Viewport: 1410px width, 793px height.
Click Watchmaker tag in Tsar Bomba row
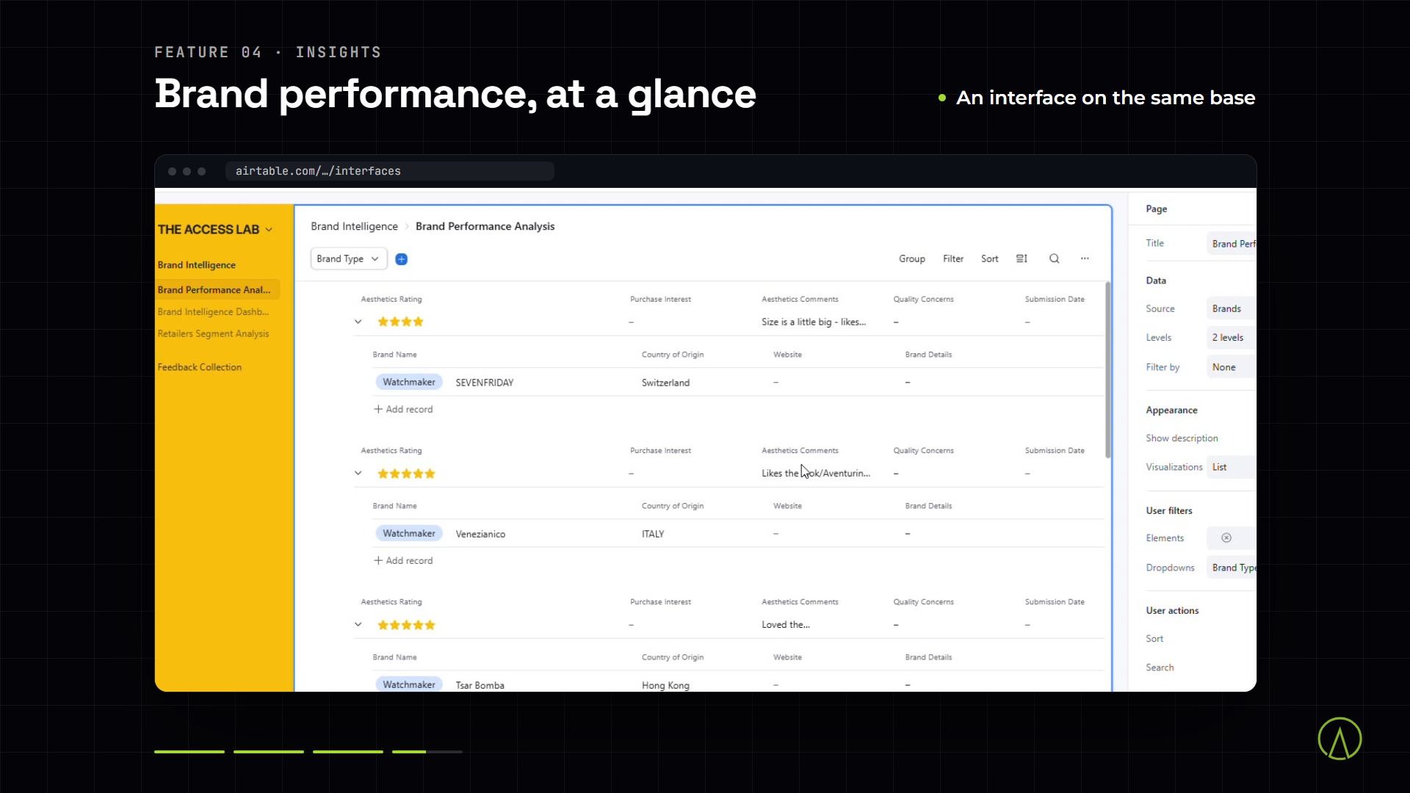409,685
